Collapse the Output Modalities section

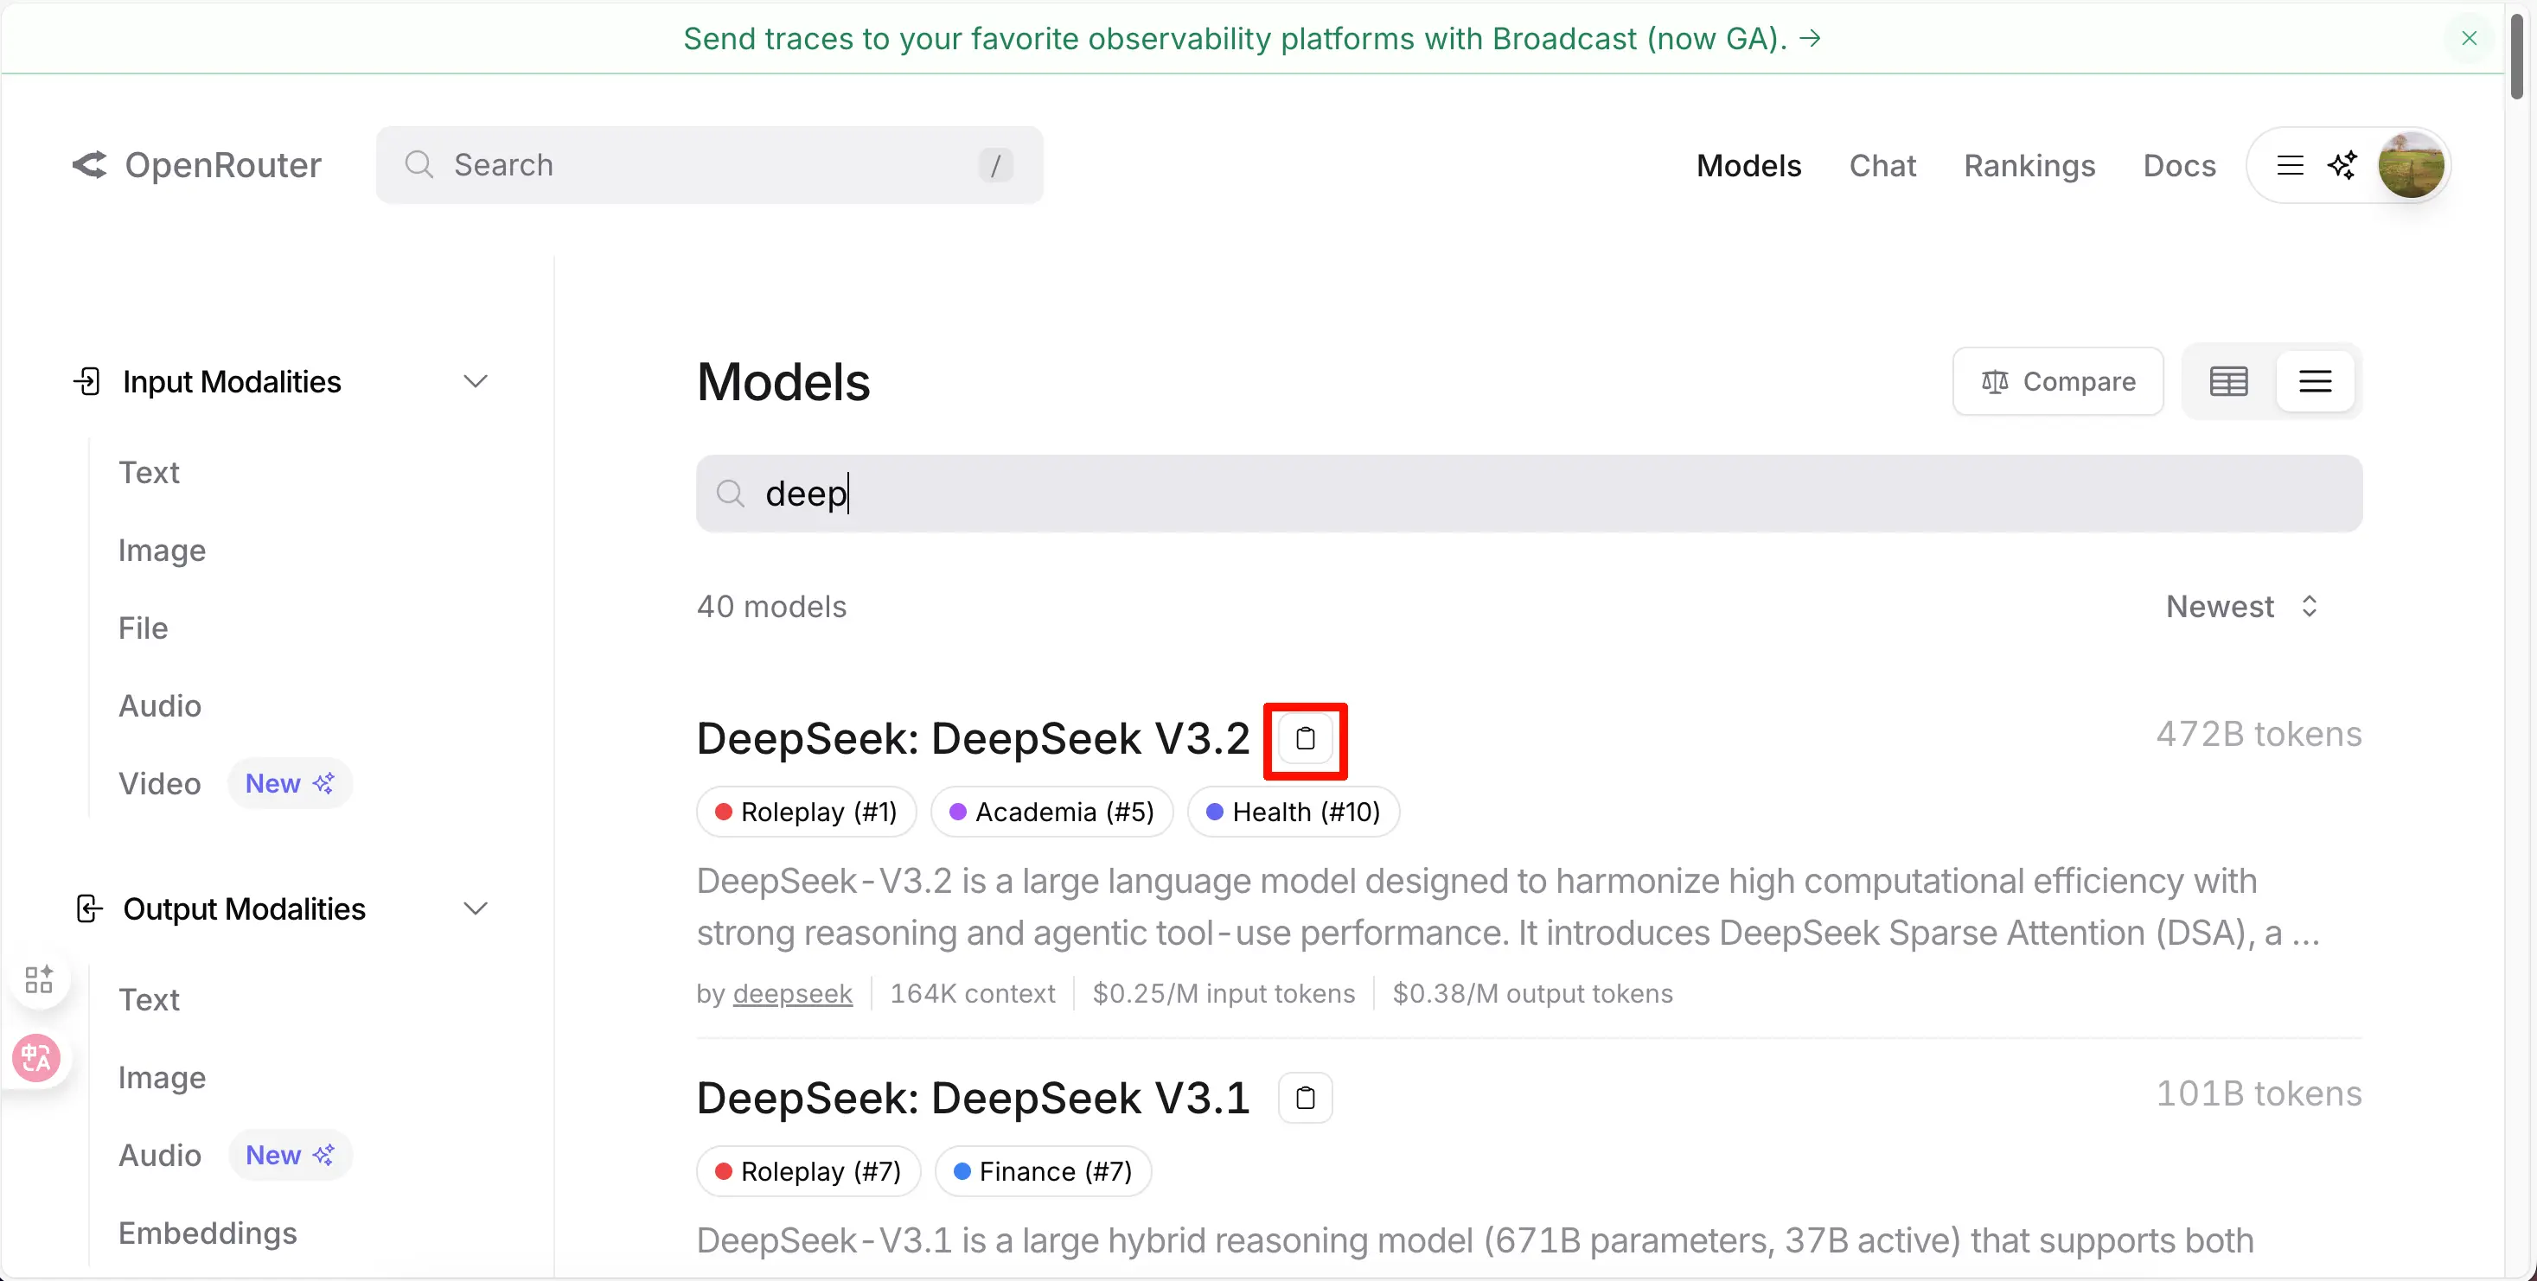click(x=476, y=908)
